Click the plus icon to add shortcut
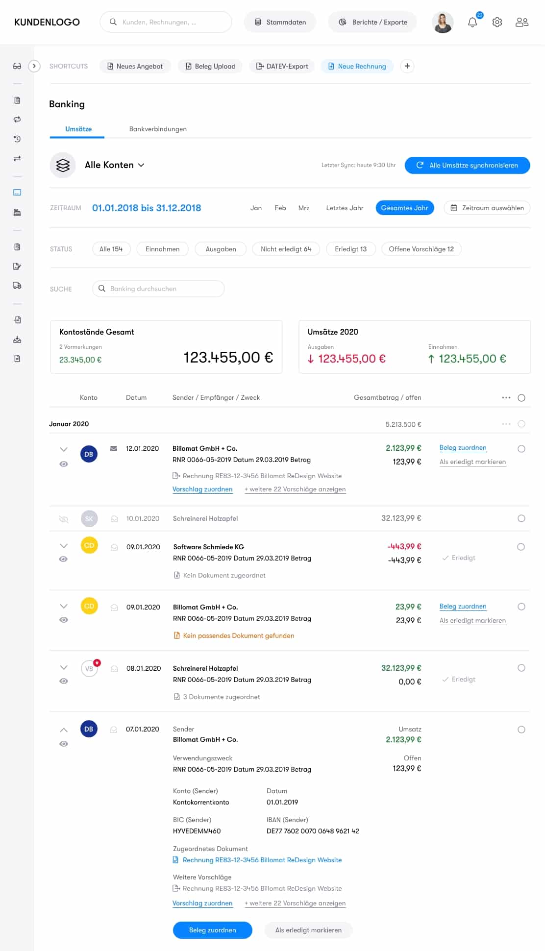This screenshot has width=545, height=951. (x=407, y=66)
